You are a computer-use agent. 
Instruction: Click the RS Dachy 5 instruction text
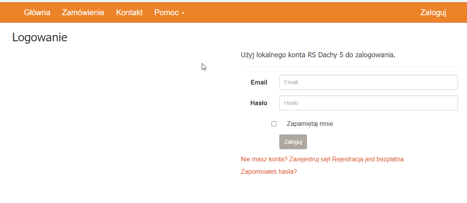pos(318,55)
